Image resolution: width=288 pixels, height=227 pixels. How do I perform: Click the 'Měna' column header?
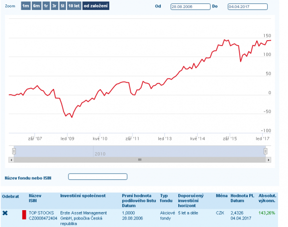pyautogui.click(x=221, y=196)
